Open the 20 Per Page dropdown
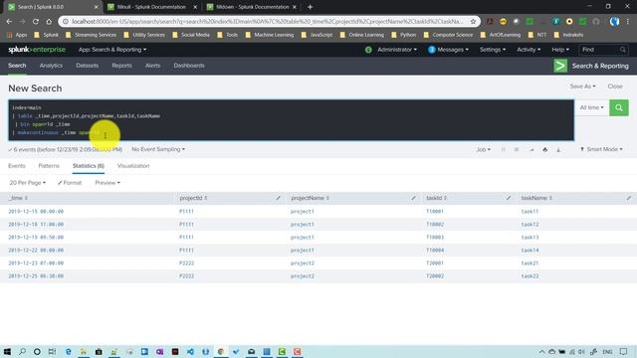This screenshot has width=637, height=358. tap(27, 183)
